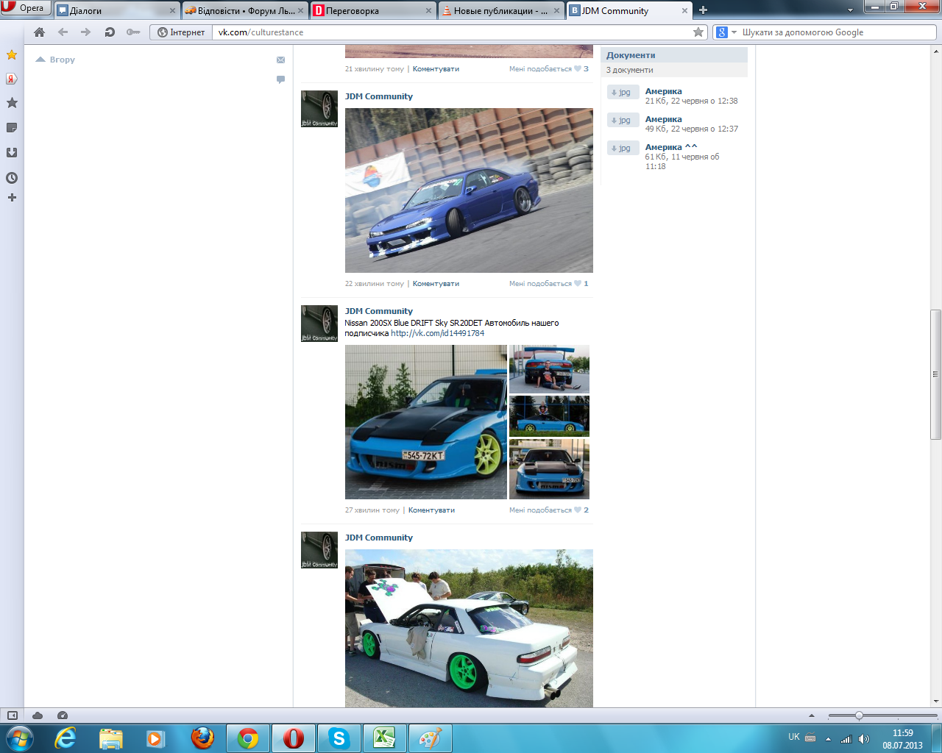942x753 pixels.
Task: Add a new sidebar panel
Action: click(12, 198)
